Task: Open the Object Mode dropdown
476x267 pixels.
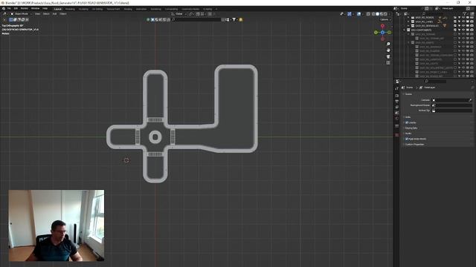Action: pyautogui.click(x=22, y=14)
